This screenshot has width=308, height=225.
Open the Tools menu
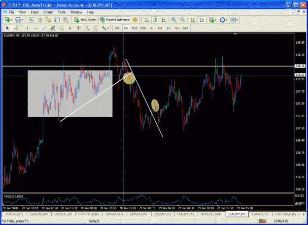62,12
